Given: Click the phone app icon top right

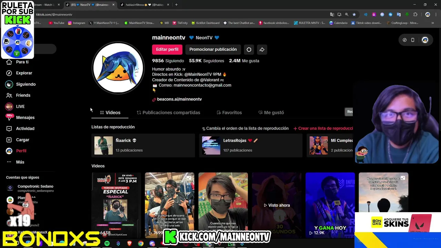Looking at the screenshot, I should coord(412,40).
